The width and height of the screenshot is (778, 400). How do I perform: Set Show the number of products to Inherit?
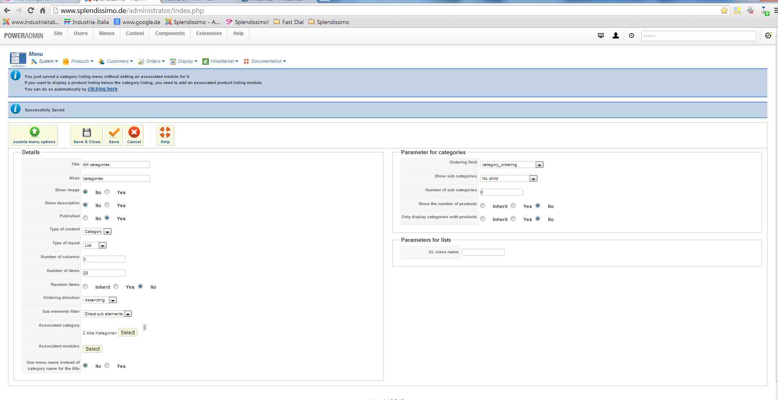pyautogui.click(x=483, y=206)
